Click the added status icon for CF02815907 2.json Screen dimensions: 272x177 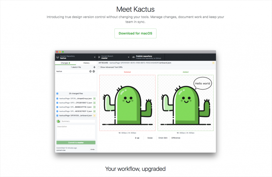(94, 103)
